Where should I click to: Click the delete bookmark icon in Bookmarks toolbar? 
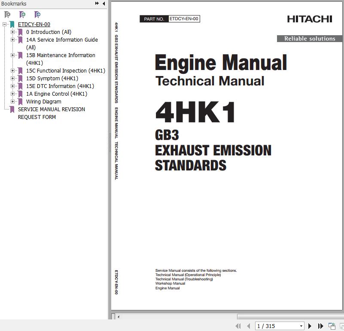(7, 15)
